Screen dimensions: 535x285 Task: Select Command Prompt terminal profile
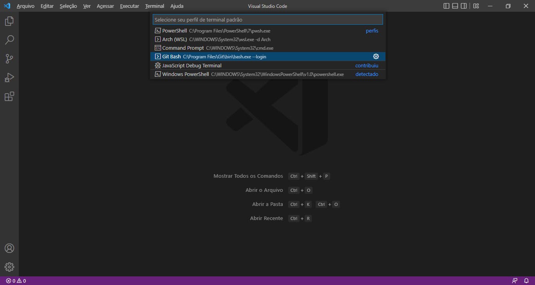point(267,48)
